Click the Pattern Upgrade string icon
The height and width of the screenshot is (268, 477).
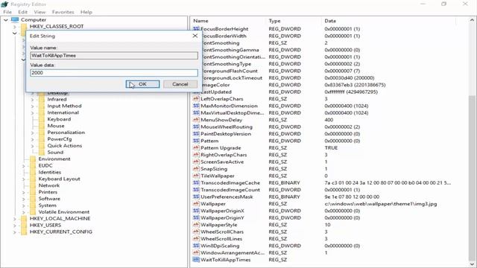[196, 147]
